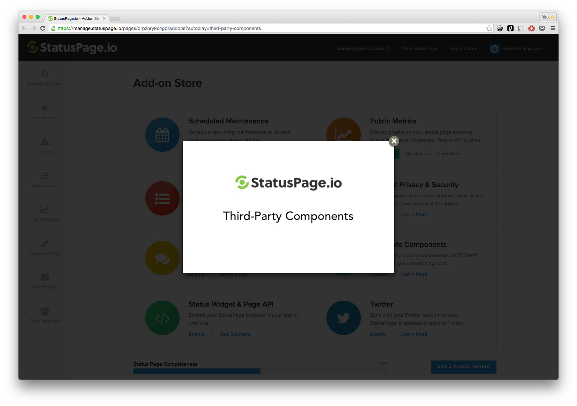Screen dimensions: 577x406
Task: Click the browser back arrow
Action: coord(24,28)
